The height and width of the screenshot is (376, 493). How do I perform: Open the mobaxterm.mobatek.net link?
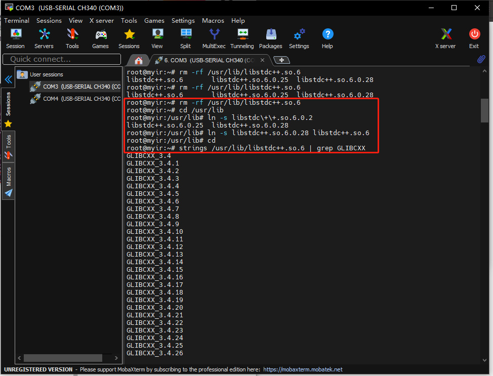pos(303,369)
